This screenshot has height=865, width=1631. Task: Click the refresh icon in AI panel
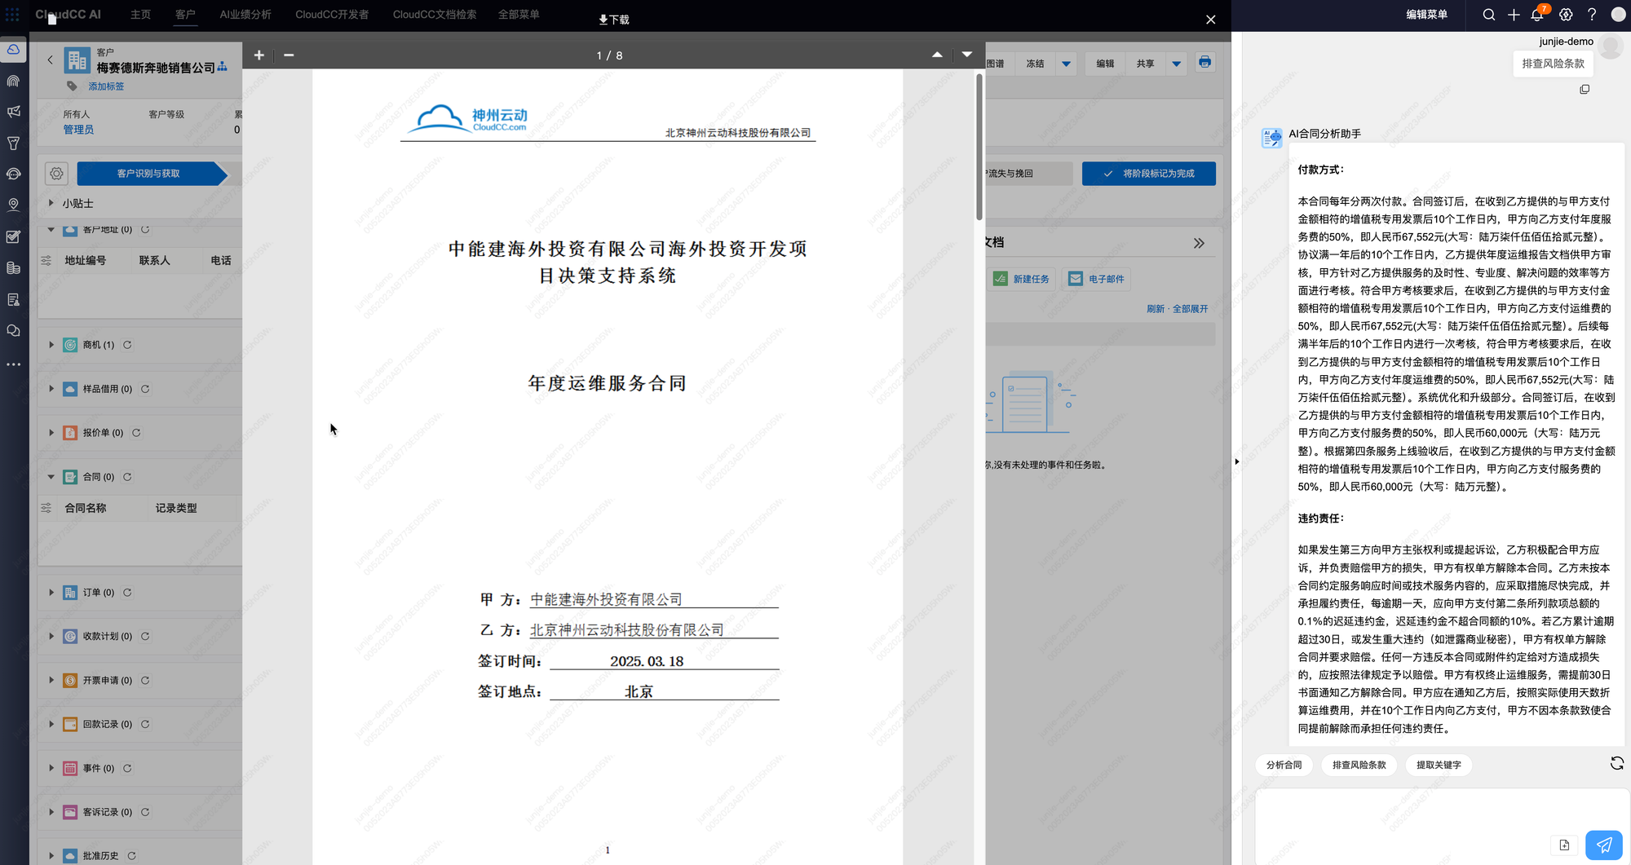[x=1616, y=764]
